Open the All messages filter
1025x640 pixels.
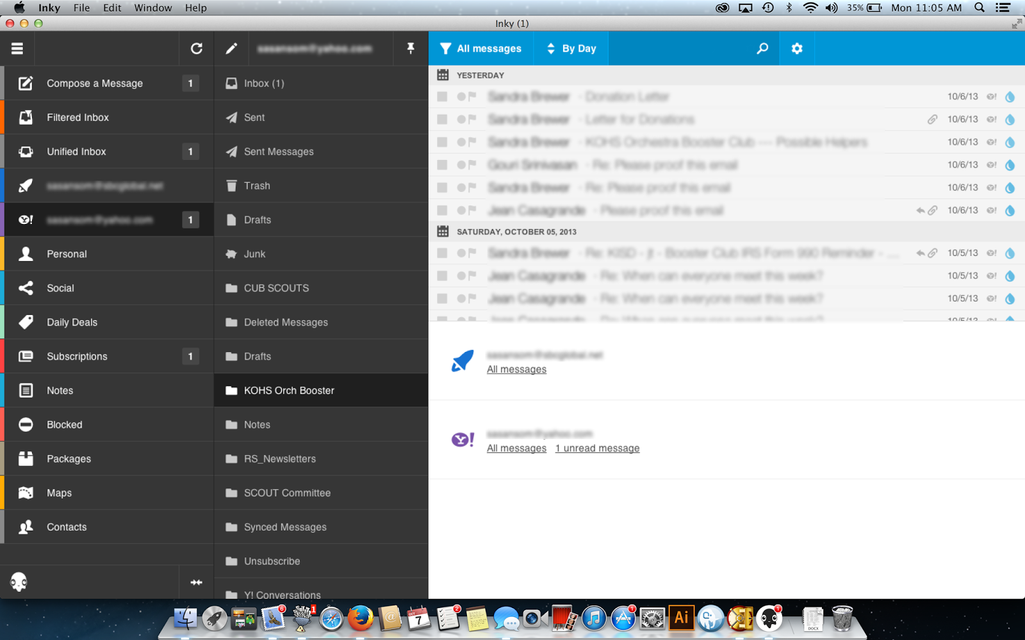click(x=481, y=49)
